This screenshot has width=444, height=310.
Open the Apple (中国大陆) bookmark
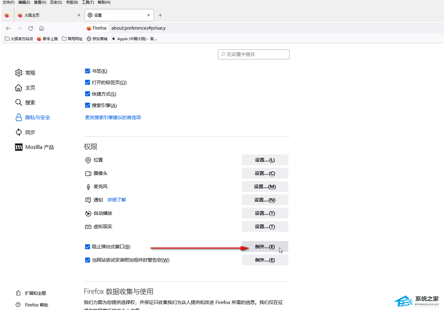click(x=134, y=39)
